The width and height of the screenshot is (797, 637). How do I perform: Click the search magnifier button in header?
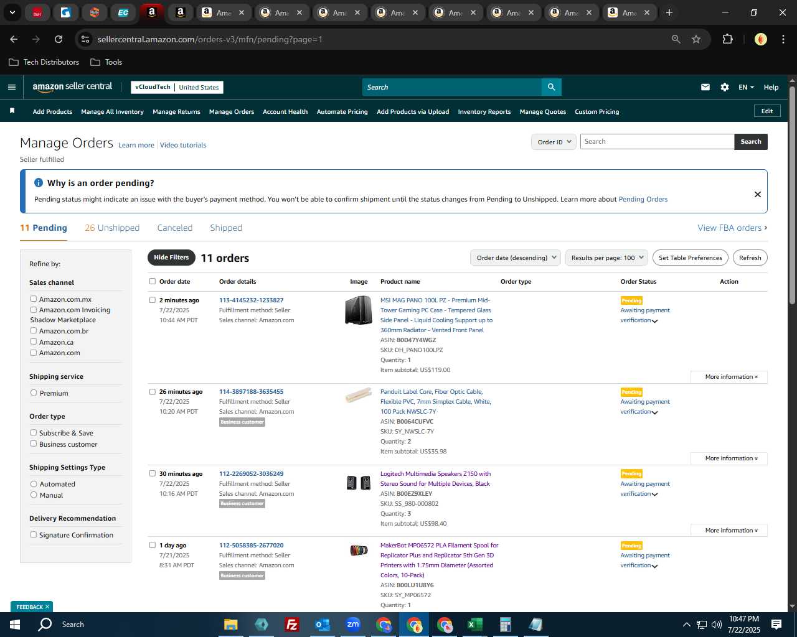551,87
